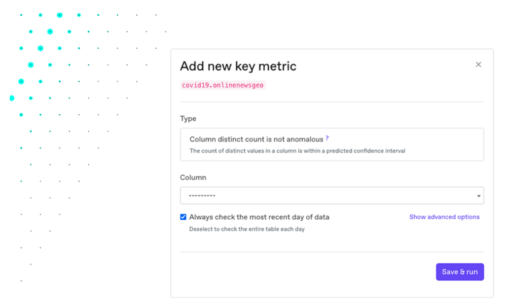Click the 'Add new key metric' heading
505x306 pixels.
pyautogui.click(x=238, y=66)
